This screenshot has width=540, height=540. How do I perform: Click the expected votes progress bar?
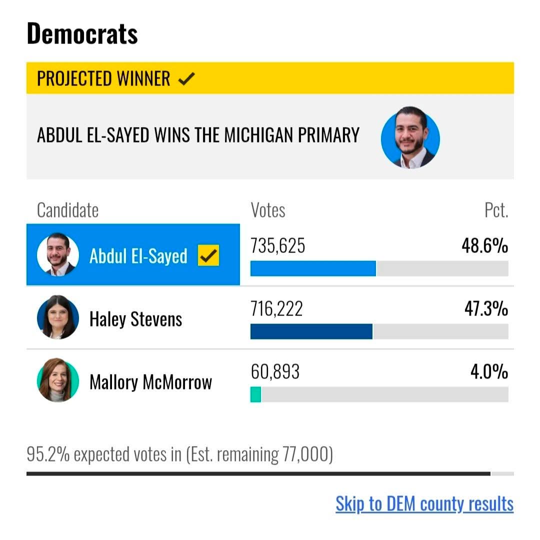point(270,474)
